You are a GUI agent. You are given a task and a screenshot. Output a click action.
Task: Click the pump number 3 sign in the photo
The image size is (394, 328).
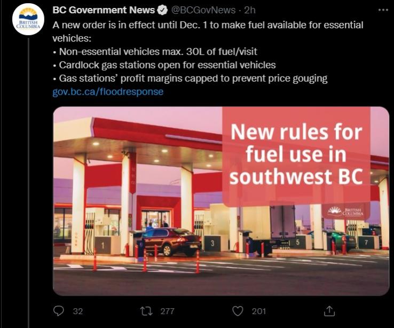coord(212,243)
